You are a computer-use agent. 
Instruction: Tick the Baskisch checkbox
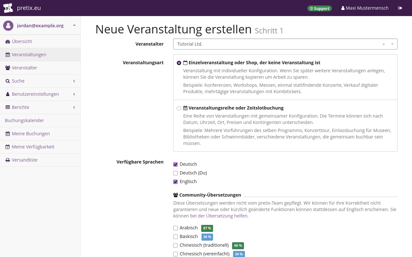coord(175,237)
